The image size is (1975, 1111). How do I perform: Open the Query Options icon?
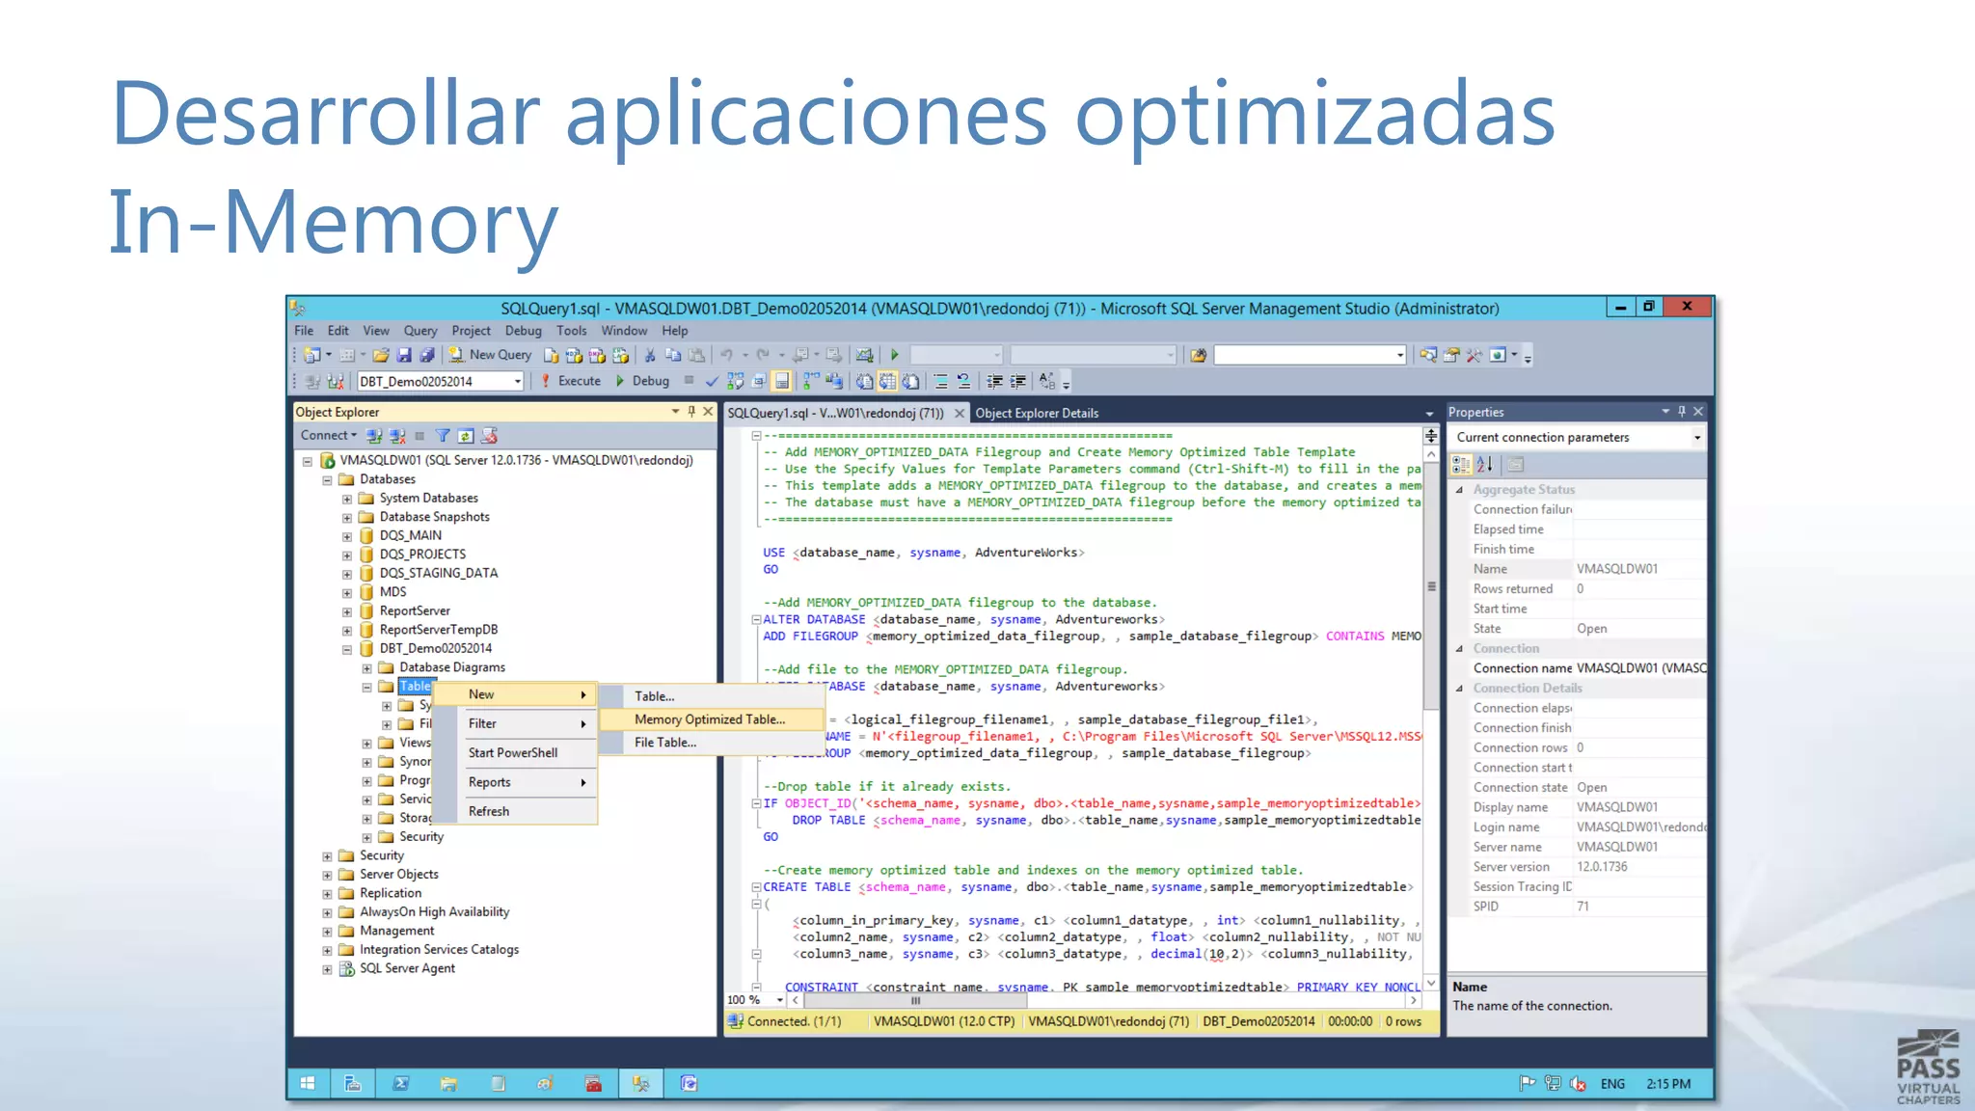coord(759,381)
